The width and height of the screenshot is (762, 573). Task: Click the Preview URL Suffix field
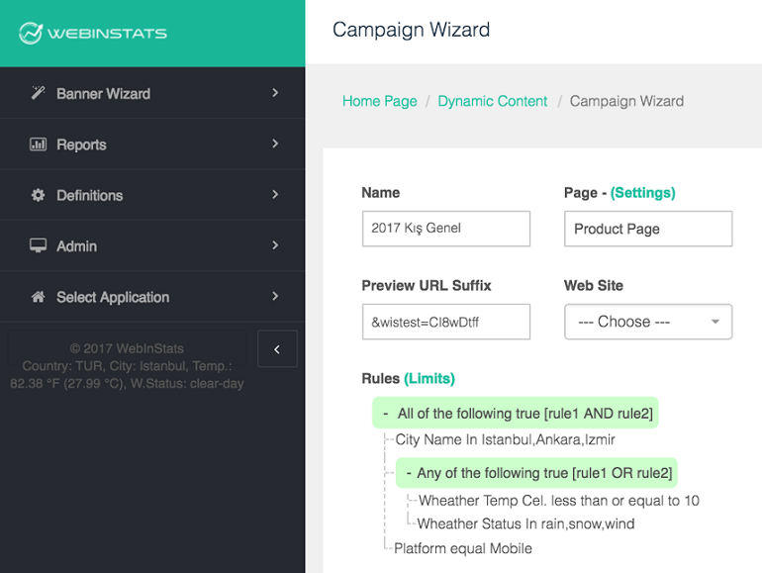pyautogui.click(x=445, y=322)
